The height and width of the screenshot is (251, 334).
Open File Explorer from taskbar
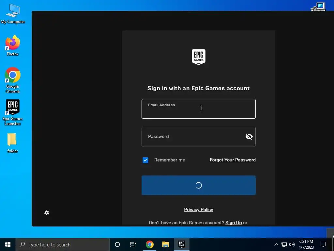165,244
